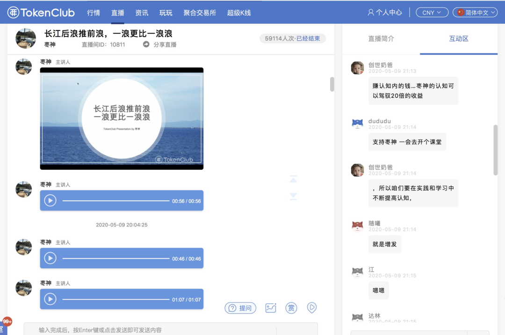Click the chat panel scrollbar
Image resolution: width=505 pixels, height=335 pixels.
click(x=495, y=150)
